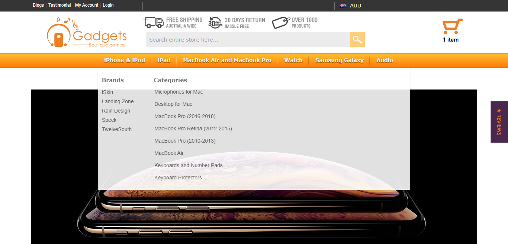Select the Watch menu item

tap(293, 60)
